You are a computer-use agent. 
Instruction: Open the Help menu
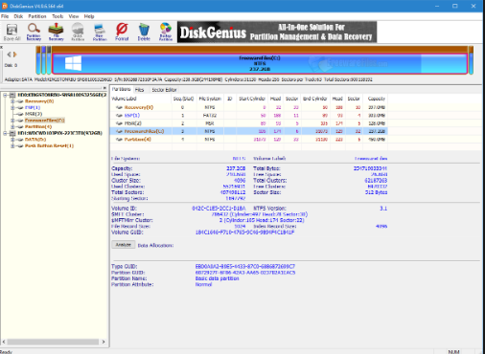(89, 16)
